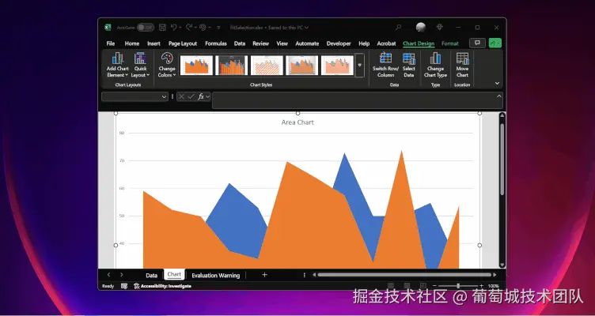595x316 pixels.
Task: Click Change Chart Type
Action: pos(435,65)
